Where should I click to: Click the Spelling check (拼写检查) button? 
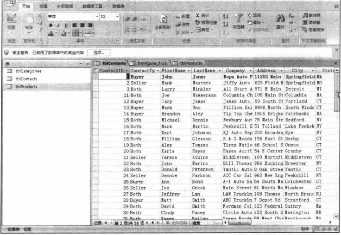click(206, 22)
